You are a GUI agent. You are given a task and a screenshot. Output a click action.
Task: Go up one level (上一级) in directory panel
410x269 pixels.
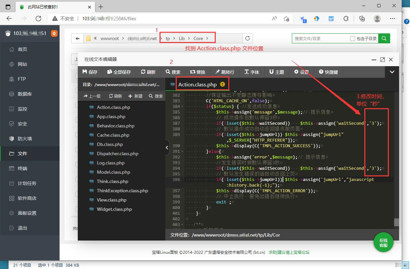tap(92, 96)
